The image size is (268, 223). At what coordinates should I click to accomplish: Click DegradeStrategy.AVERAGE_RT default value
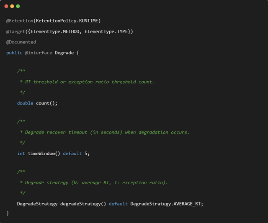(165, 204)
